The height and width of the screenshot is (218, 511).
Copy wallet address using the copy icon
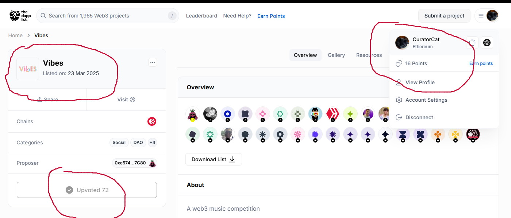[472, 43]
